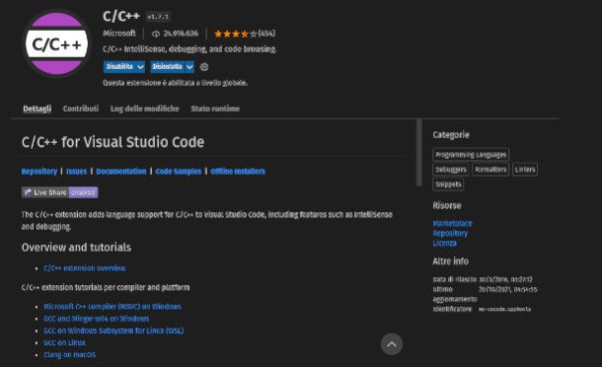
Task: Open the Code Samples link
Action: coord(179,172)
